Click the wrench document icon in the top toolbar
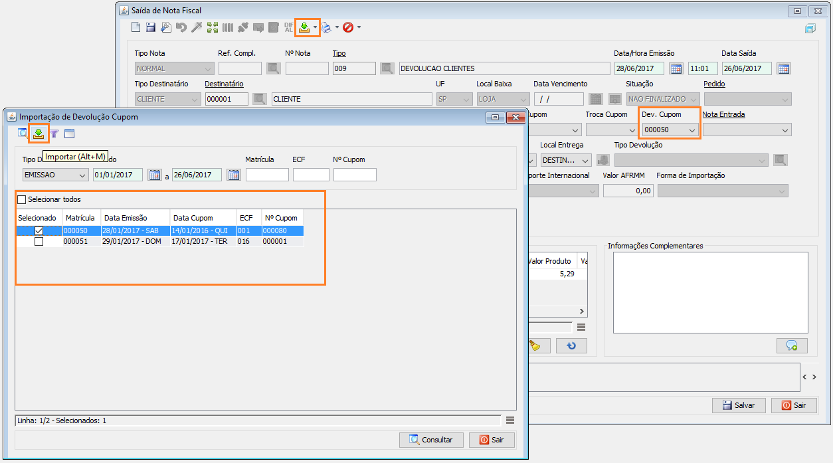 pos(166,27)
